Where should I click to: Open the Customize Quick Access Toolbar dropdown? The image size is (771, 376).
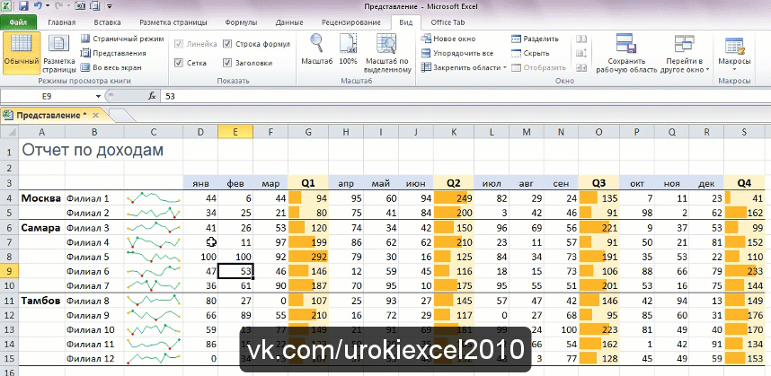click(109, 6)
